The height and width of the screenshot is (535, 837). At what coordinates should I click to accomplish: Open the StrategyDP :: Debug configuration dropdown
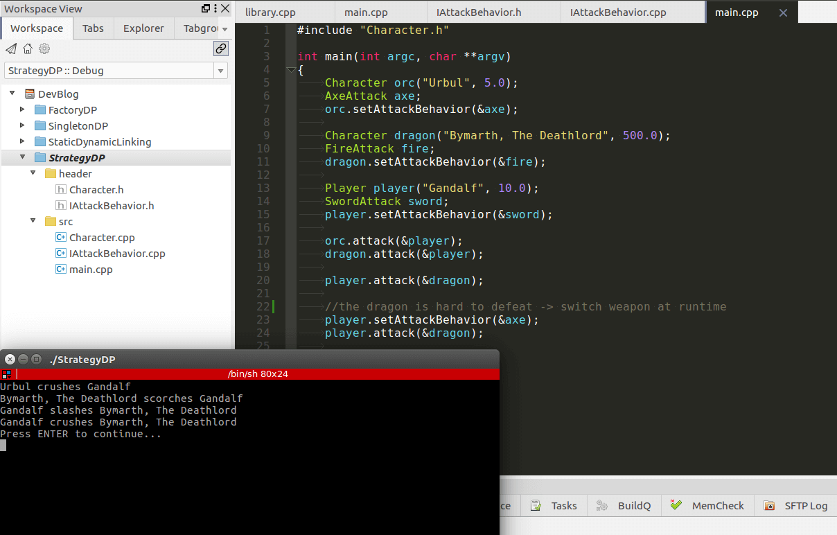[x=220, y=71]
